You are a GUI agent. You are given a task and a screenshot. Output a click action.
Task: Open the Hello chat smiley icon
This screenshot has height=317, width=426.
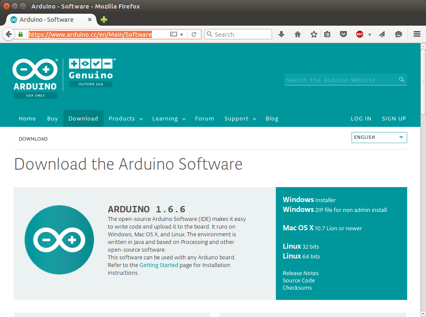click(x=399, y=34)
